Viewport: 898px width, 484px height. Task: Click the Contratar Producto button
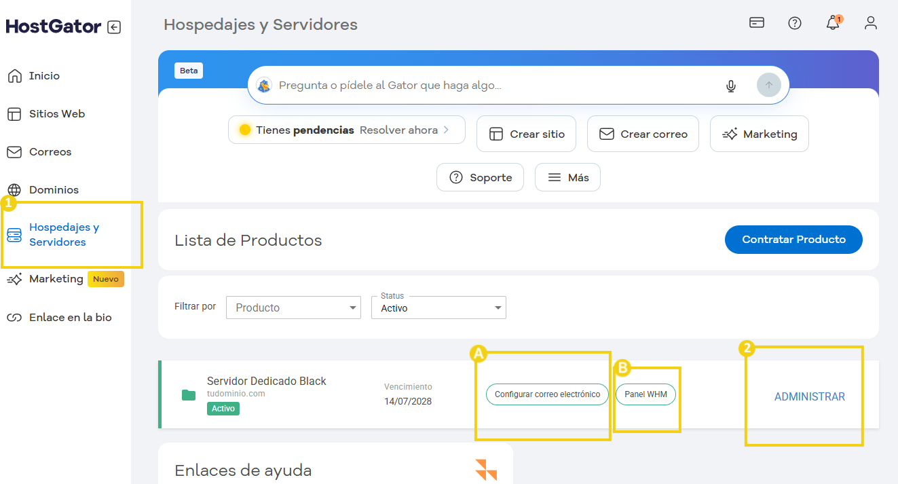coord(793,240)
